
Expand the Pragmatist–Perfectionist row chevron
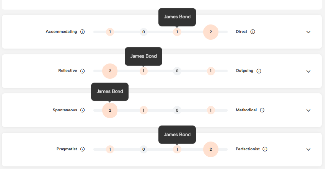tap(308, 149)
